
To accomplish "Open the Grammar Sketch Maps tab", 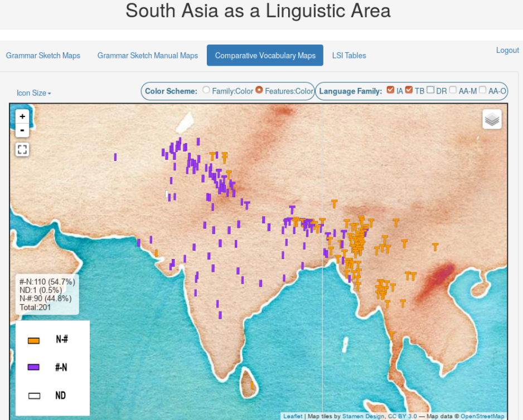I will pyautogui.click(x=43, y=56).
